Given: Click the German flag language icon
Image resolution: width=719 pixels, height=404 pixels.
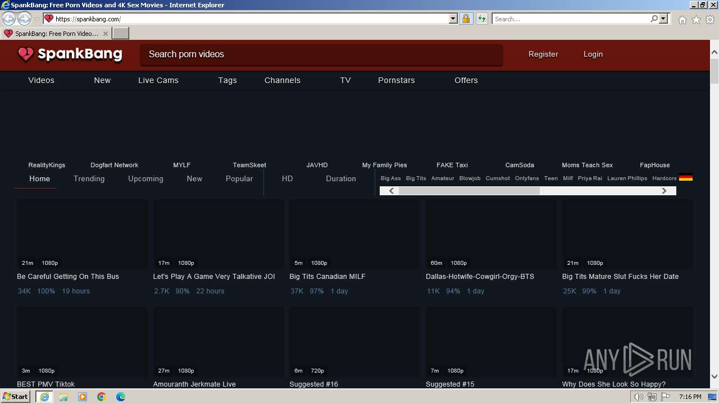Looking at the screenshot, I should tap(685, 178).
